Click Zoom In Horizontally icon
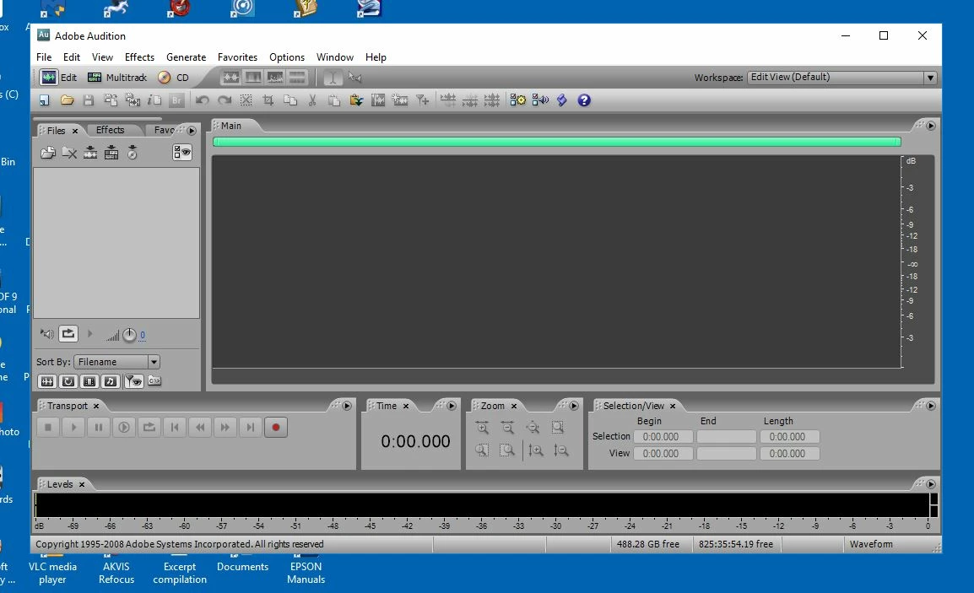Screen dimensions: 974x593 tap(482, 427)
